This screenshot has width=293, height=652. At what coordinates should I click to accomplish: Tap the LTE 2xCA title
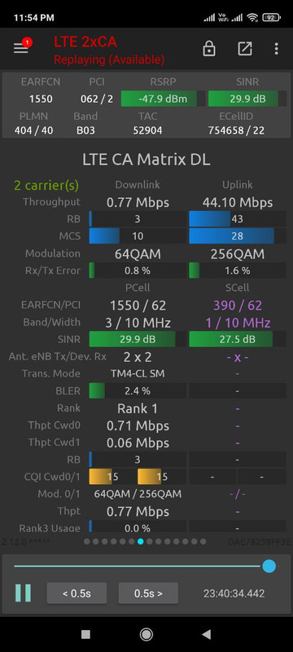pos(85,42)
